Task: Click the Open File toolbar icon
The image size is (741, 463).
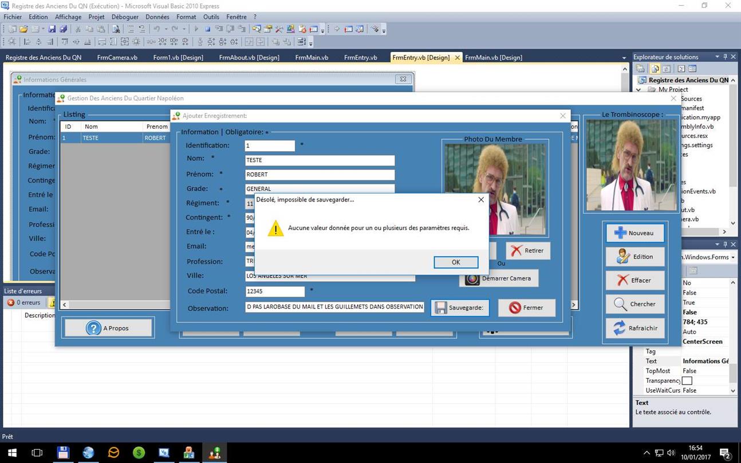Action: pos(23,29)
